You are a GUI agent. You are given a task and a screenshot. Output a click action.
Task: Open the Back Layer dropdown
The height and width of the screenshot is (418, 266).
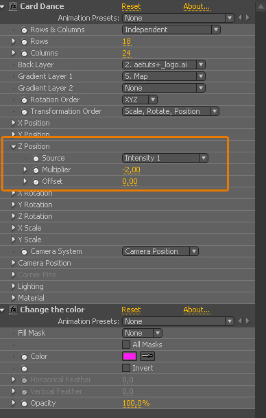[164, 65]
